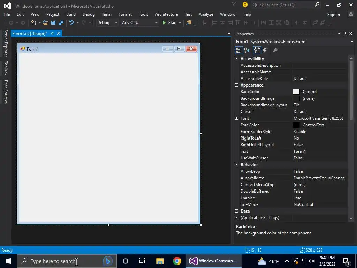Toggle the pin on Form1.cs [Design] tab

(52, 33)
